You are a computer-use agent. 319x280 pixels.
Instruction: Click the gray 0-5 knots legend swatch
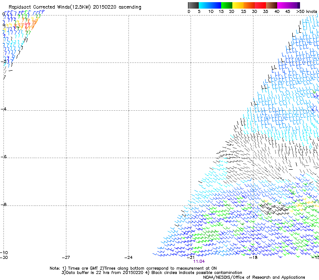(x=193, y=5)
